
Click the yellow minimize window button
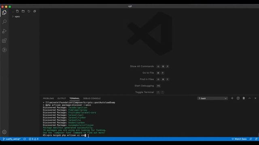coord(6,7)
